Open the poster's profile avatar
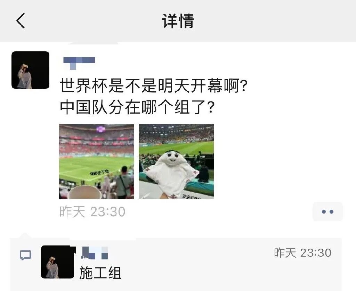Viewport: 356px width, 291px height. [x=31, y=70]
